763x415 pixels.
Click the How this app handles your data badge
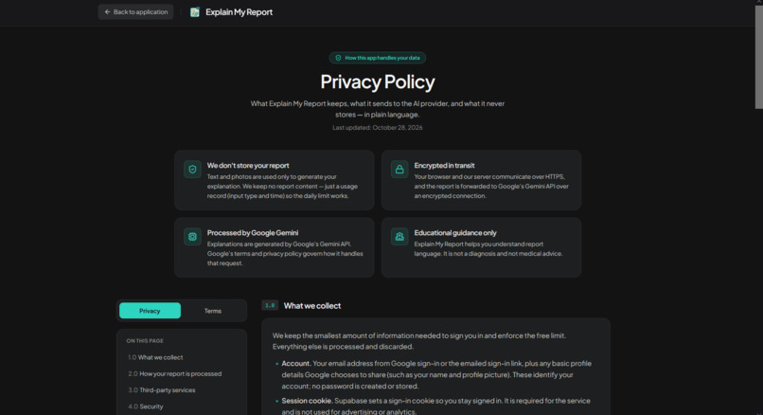(x=378, y=58)
